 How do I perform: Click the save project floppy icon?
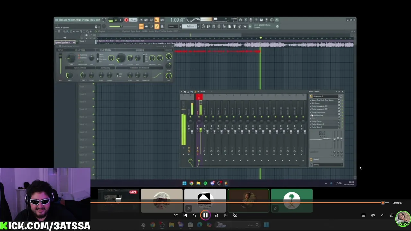coord(261,20)
